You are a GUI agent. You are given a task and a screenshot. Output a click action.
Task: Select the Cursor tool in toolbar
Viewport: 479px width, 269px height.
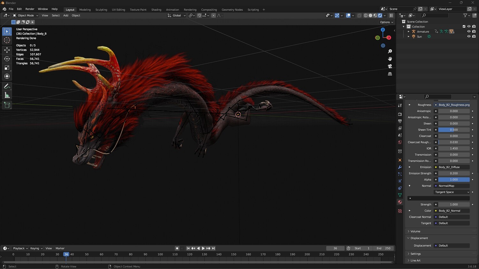coord(7,40)
